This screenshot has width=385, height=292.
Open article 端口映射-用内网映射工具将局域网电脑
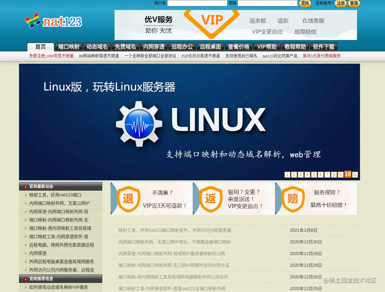click(x=173, y=277)
